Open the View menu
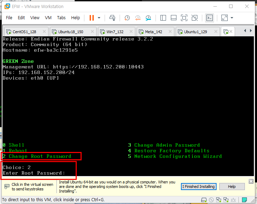 point(35,17)
